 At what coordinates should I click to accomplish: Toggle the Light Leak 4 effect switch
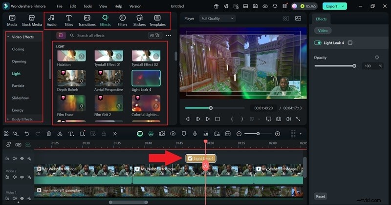click(x=318, y=43)
